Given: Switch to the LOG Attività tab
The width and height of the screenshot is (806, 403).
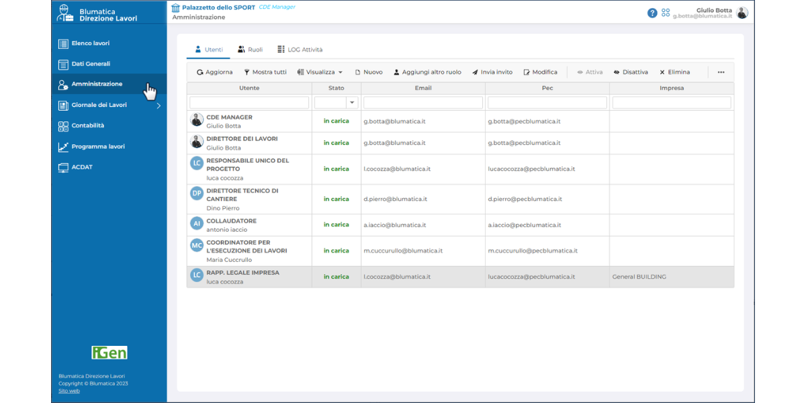Looking at the screenshot, I should point(300,50).
